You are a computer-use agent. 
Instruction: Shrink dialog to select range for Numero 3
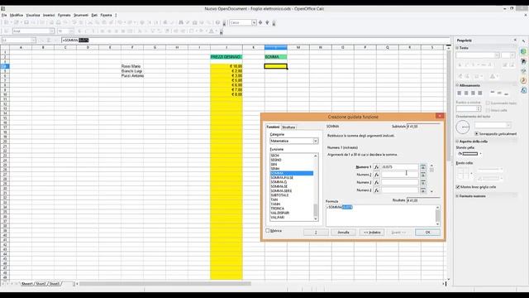[422, 182]
